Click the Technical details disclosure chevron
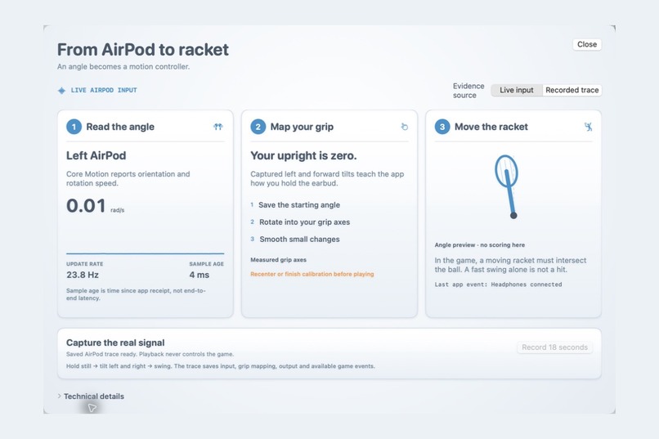Image resolution: width=659 pixels, height=439 pixels. point(59,396)
